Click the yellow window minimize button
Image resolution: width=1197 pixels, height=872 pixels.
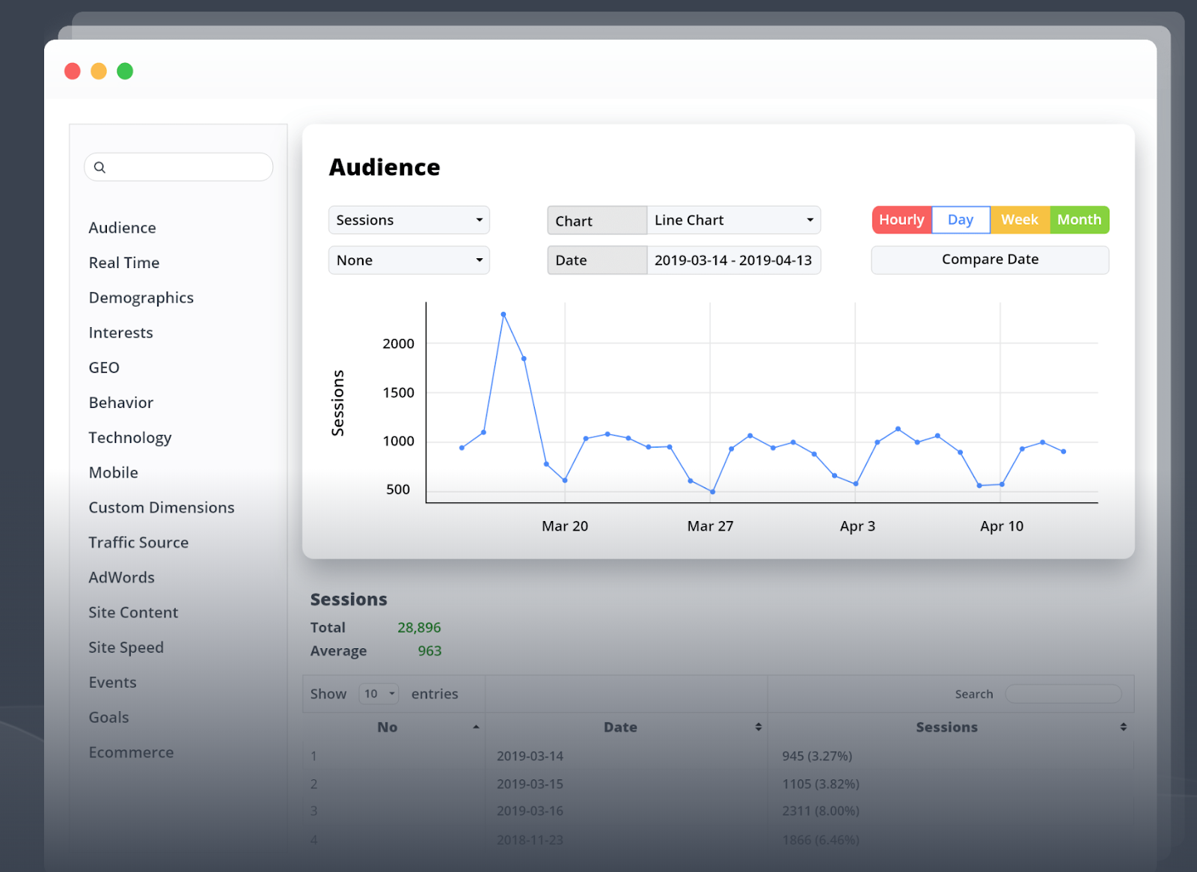[99, 71]
